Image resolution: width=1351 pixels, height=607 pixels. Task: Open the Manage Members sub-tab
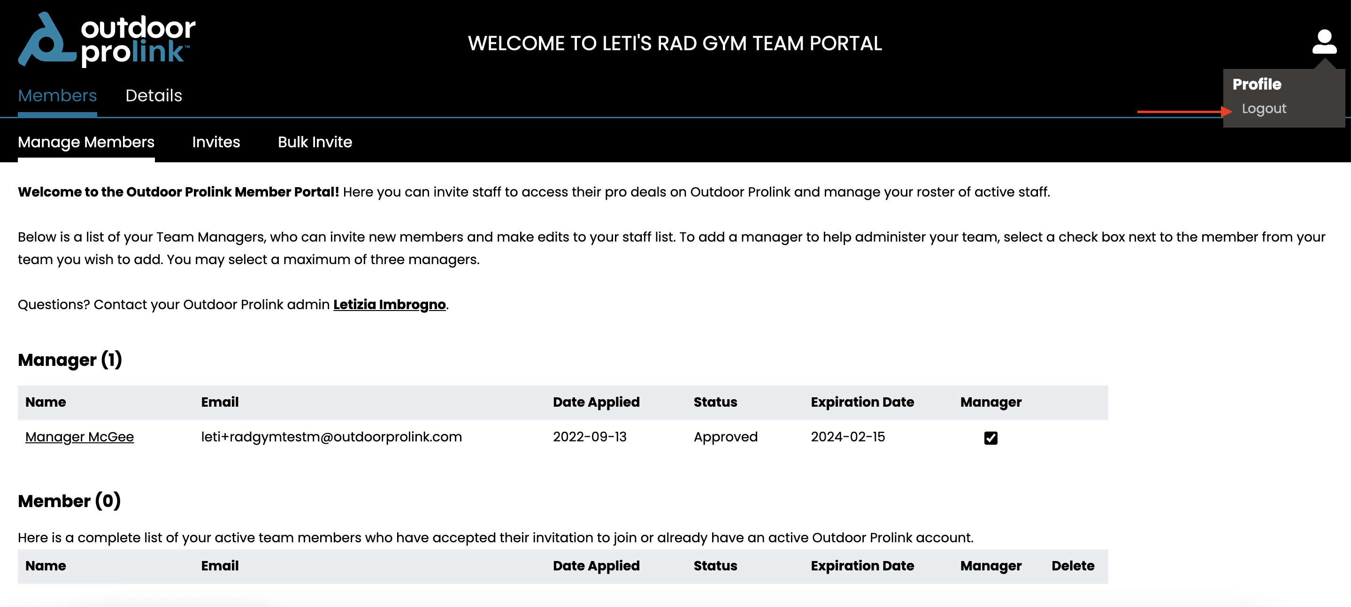[86, 142]
